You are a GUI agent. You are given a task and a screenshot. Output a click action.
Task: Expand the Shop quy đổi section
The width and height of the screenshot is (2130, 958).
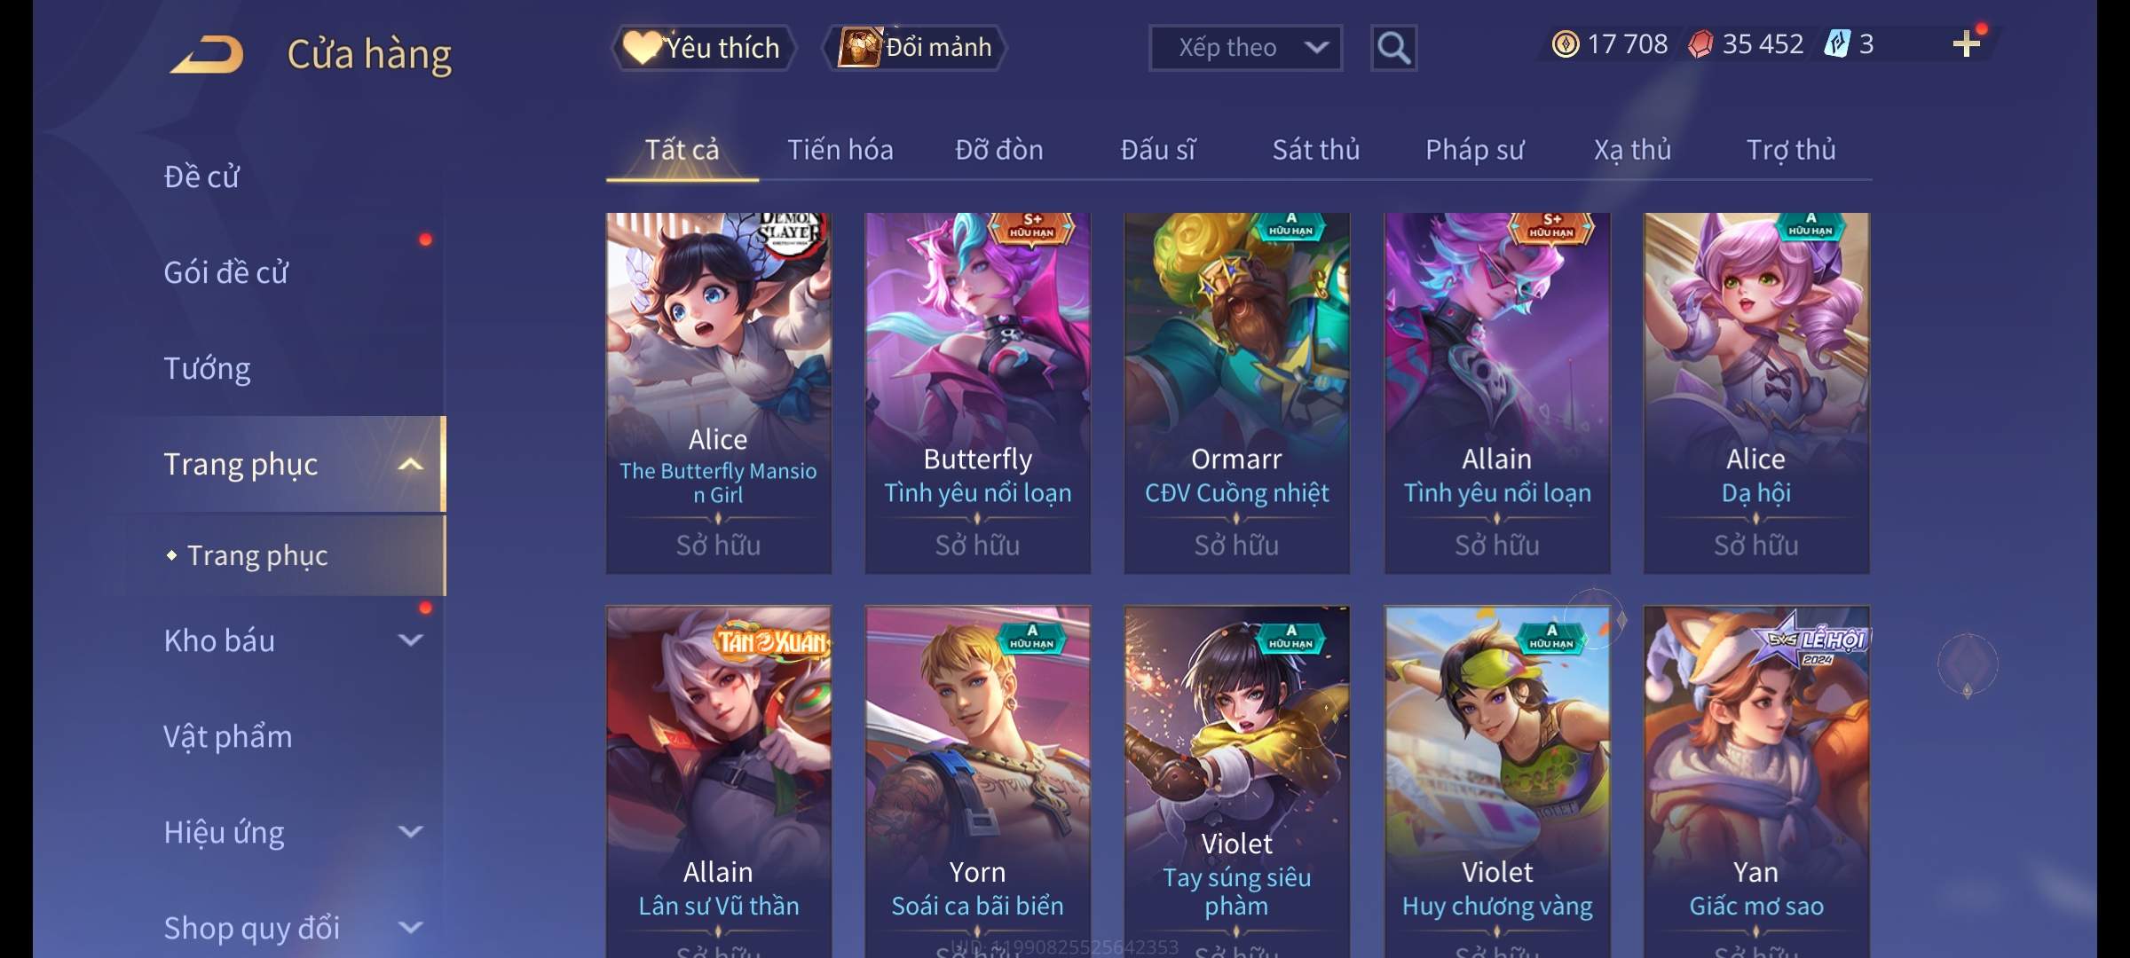coord(410,927)
